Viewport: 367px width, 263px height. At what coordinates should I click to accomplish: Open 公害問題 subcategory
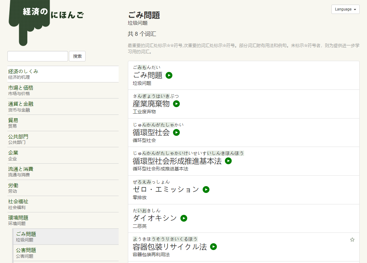66,253
